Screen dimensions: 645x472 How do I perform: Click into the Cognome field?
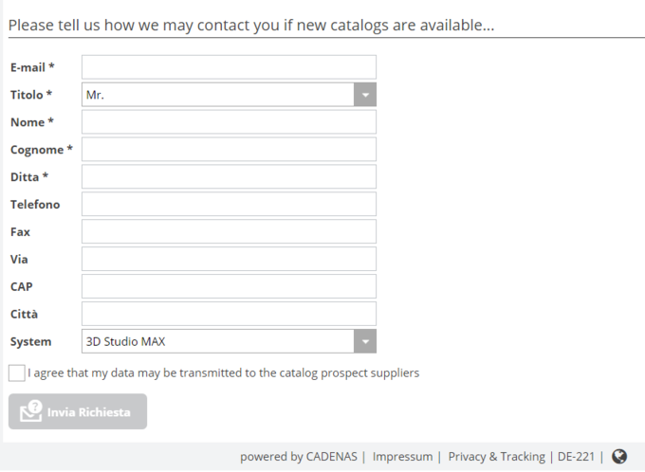click(x=229, y=150)
